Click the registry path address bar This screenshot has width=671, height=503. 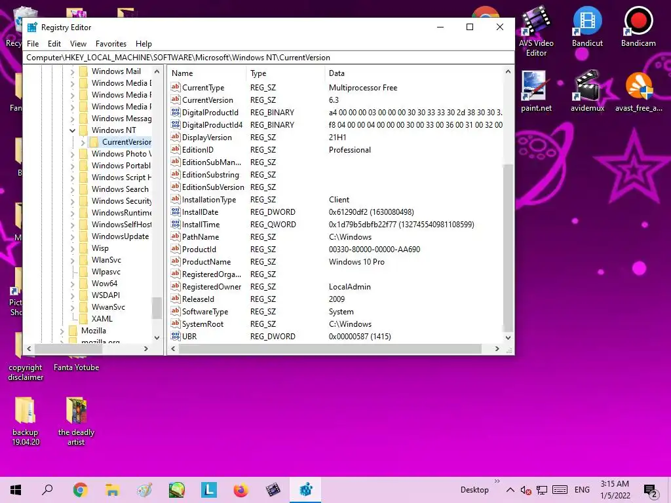pos(268,58)
